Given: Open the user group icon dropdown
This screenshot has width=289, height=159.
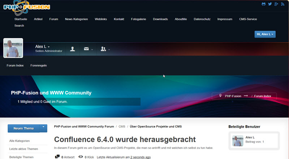Looking at the screenshot, I should (x=105, y=49).
